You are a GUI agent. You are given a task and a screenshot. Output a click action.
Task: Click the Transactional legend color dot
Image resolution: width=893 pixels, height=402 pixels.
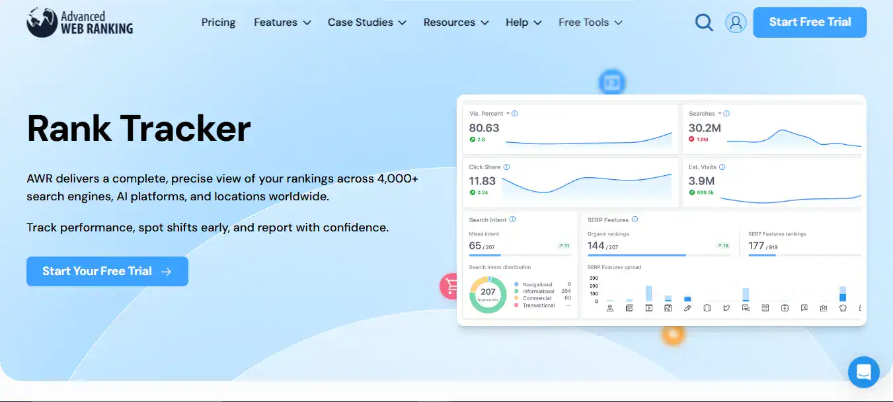(x=516, y=305)
